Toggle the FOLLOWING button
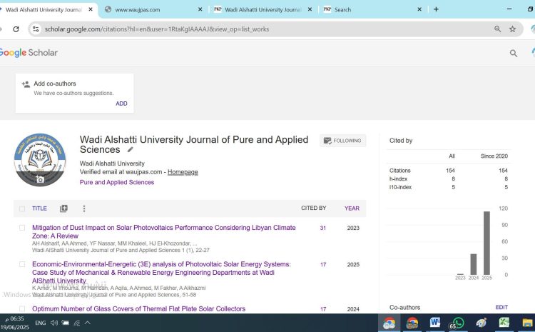Image resolution: width=535 pixels, height=332 pixels. point(342,141)
